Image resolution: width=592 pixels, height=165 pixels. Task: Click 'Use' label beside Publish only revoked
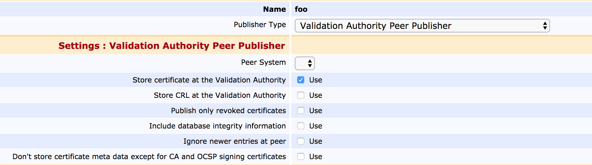click(315, 110)
